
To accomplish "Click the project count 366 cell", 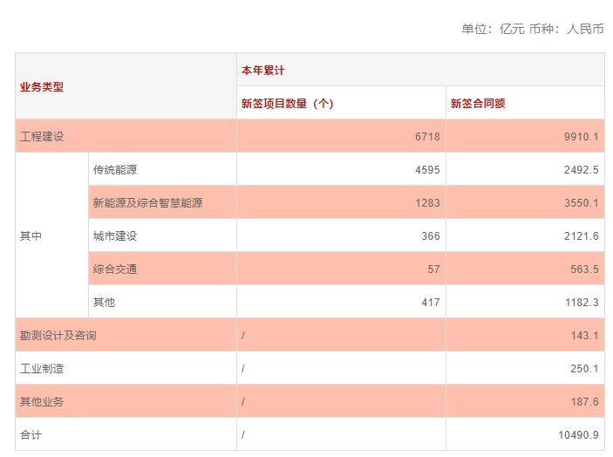I will coord(430,235).
